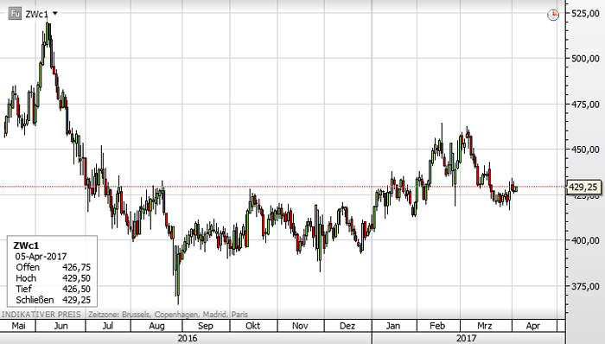Select the Jun month on time axis
Image resolution: width=605 pixels, height=344 pixels.
click(60, 326)
